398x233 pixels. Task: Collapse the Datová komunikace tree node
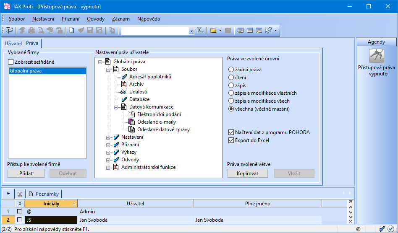(x=116, y=107)
